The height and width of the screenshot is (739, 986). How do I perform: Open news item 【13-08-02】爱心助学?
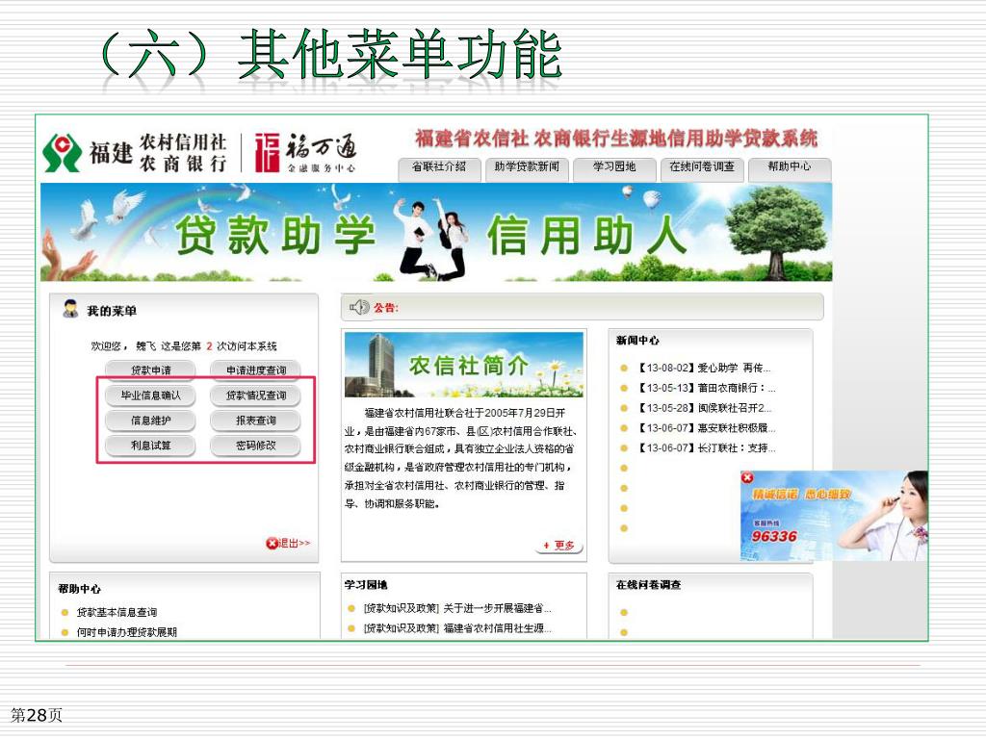[704, 368]
